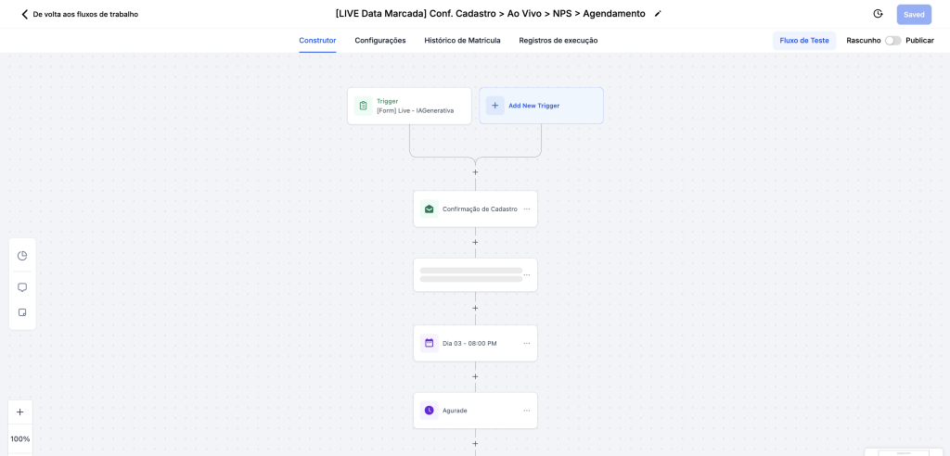Open the Registros de execução tab
950x456 pixels.
[x=558, y=41]
